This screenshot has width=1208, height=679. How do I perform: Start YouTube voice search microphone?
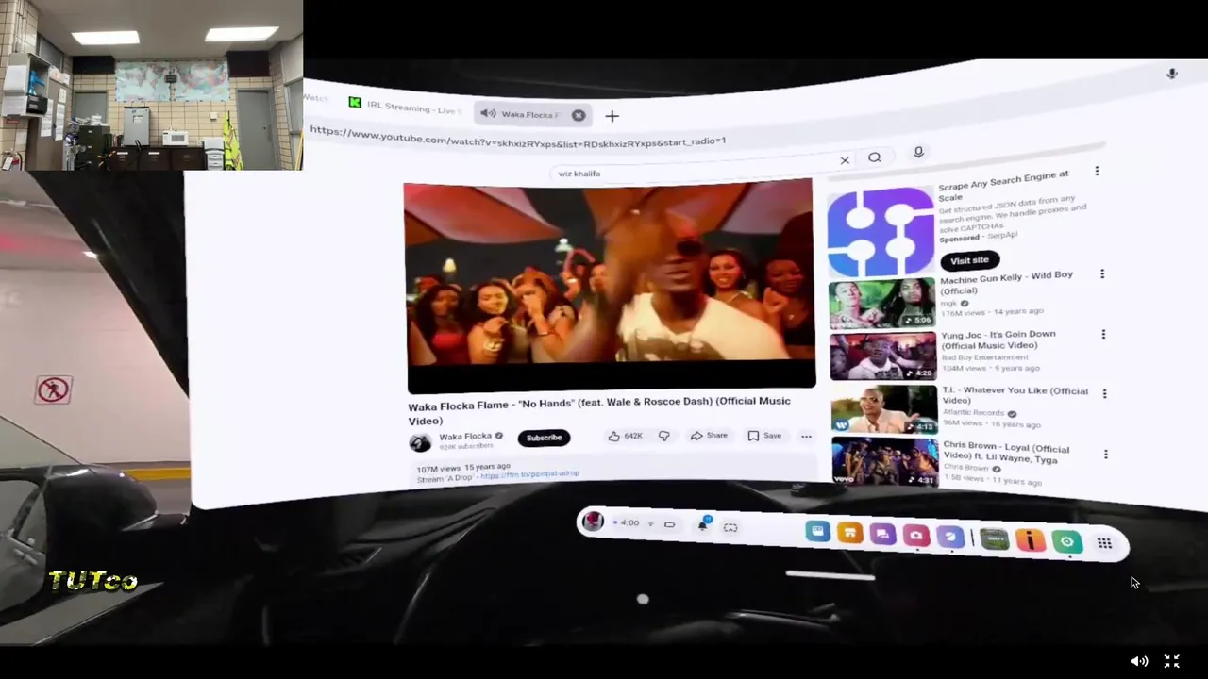[918, 152]
